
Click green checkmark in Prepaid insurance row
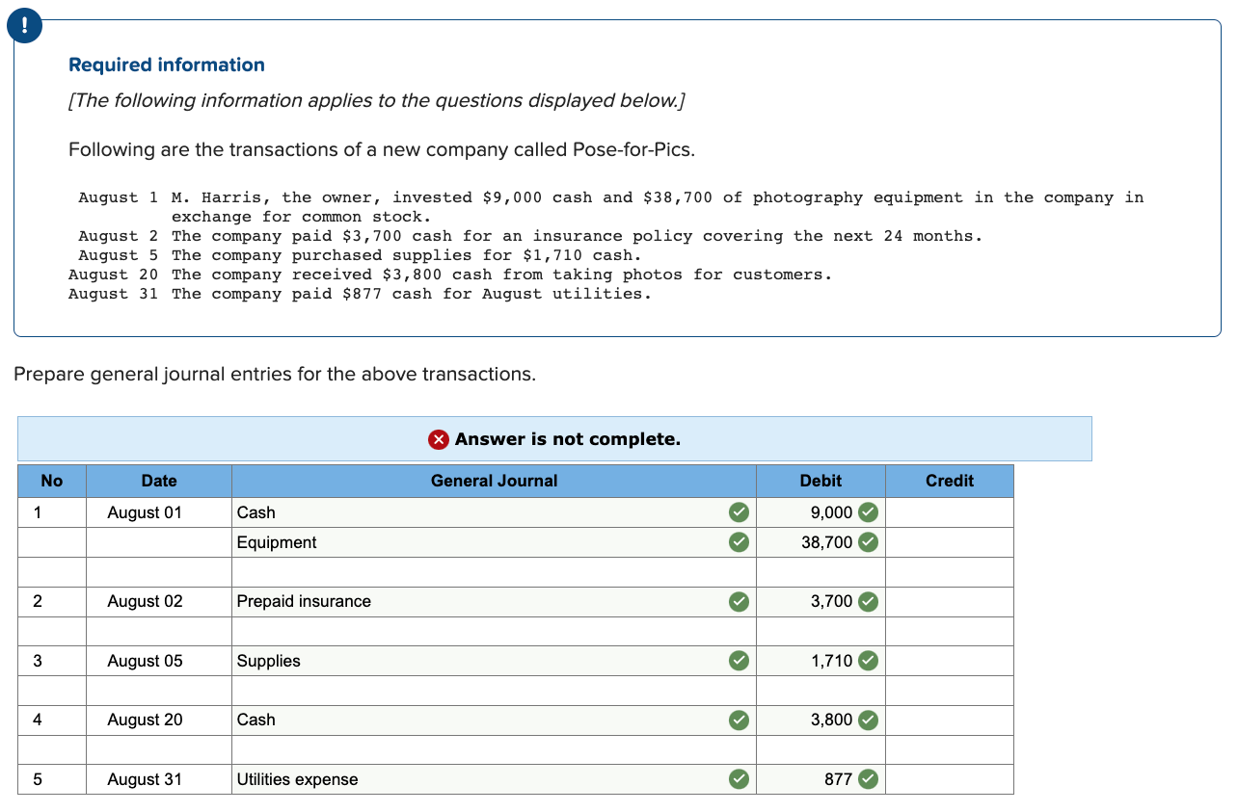click(738, 601)
